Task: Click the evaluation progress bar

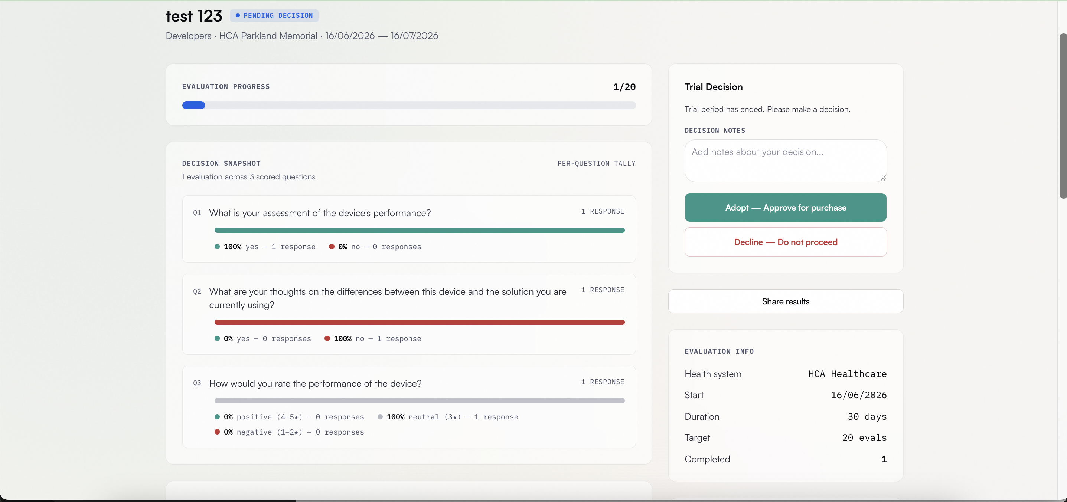Action: pos(409,105)
